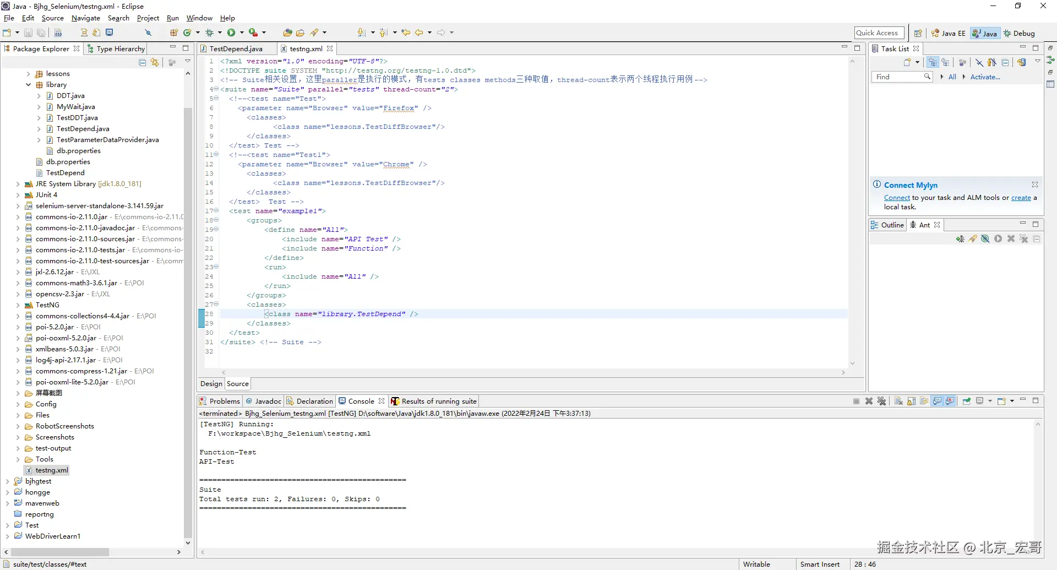Click Collapse All icon in Package Explorer
The height and width of the screenshot is (570, 1057).
(x=143, y=63)
